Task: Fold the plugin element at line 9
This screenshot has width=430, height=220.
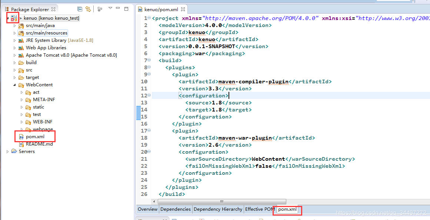Action: click(149, 74)
